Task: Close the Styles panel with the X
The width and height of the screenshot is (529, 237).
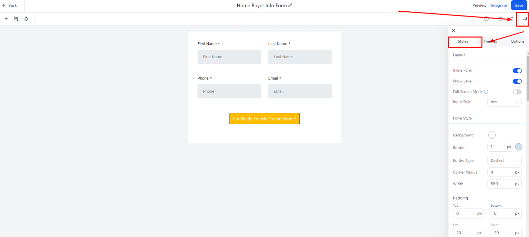Action: click(453, 31)
